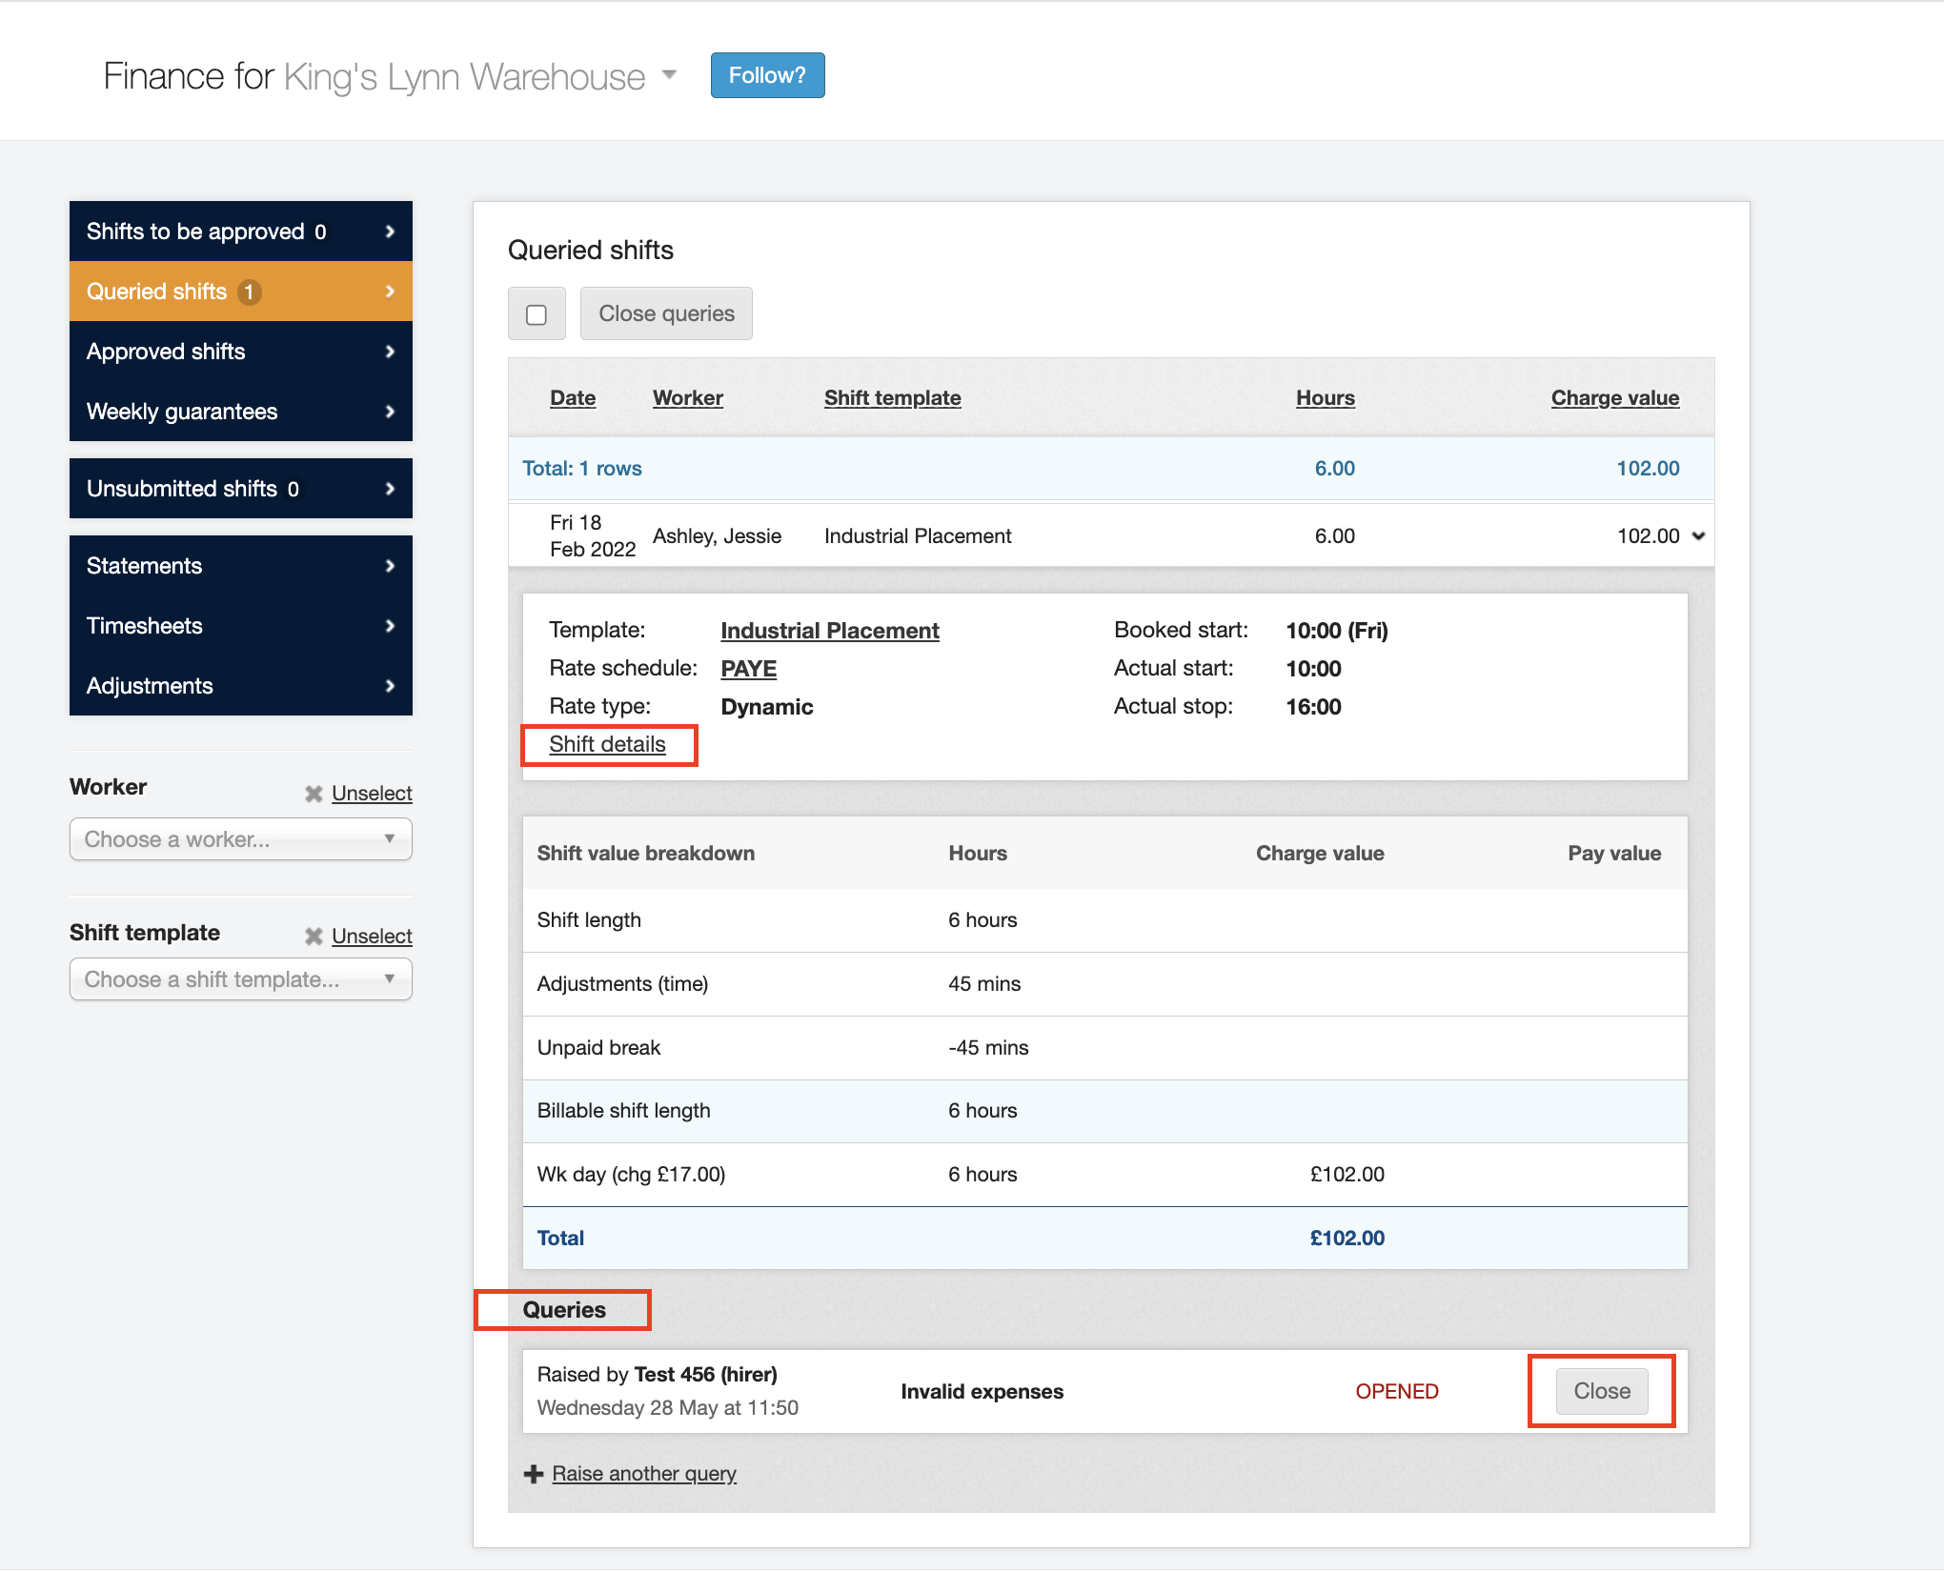Click the plus icon beside Raise another query

(534, 1474)
